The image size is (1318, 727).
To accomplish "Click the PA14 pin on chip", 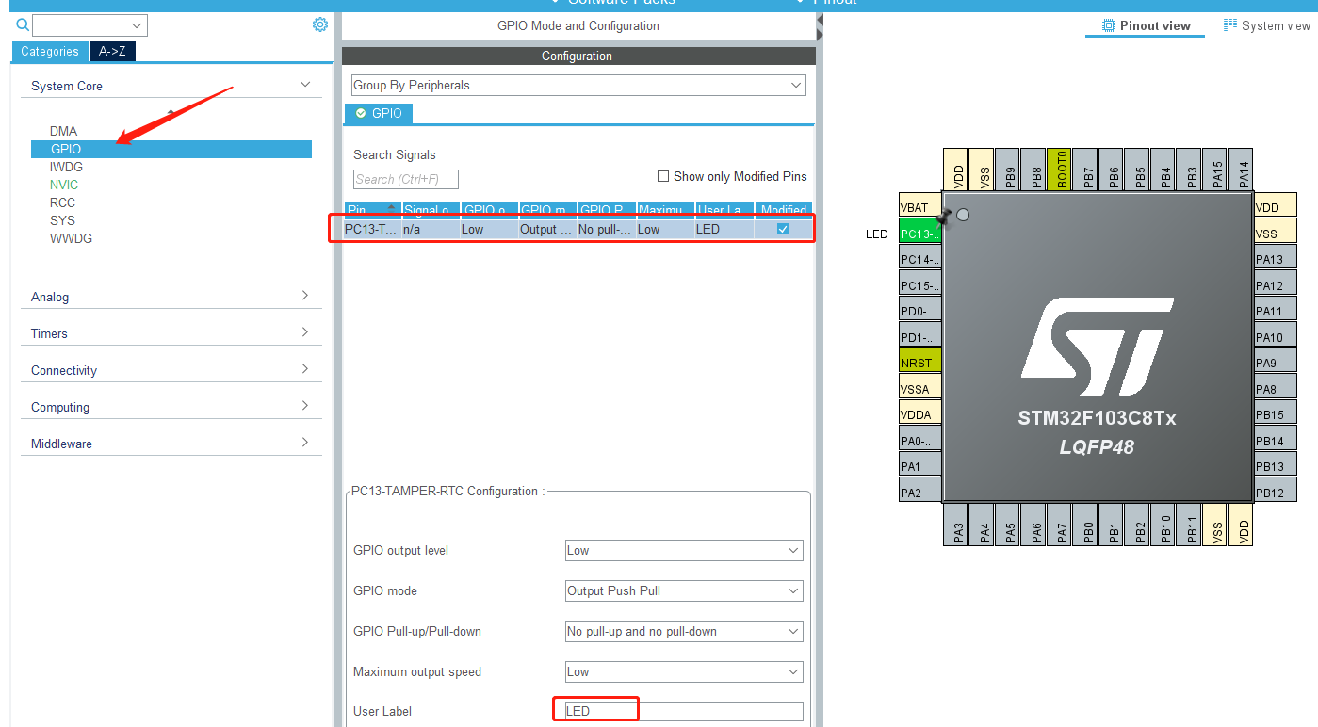I will [1243, 170].
